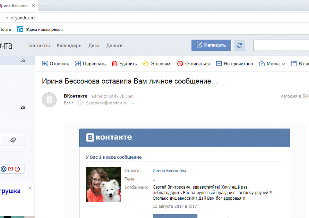Click the mail collectors icons button

pos(12,169)
